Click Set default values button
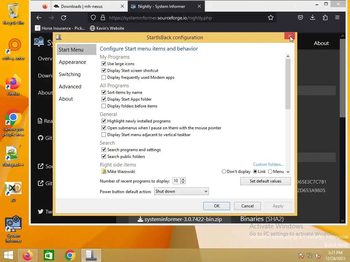 pos(265,181)
